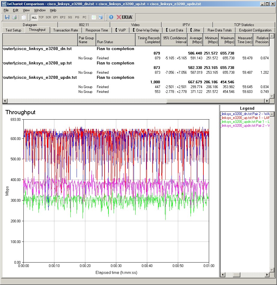Image resolution: width=277 pixels, height=285 pixels.
Task: Toggle the TCP view filter
Action: click(x=41, y=17)
